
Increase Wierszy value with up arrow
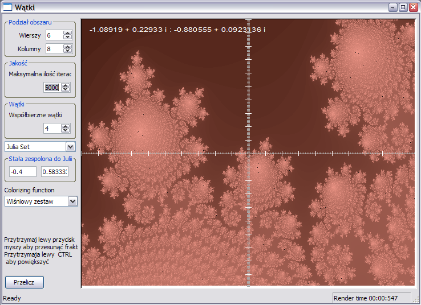(x=67, y=33)
